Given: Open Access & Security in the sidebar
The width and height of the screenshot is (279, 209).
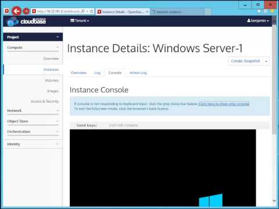Looking at the screenshot, I should [45, 101].
